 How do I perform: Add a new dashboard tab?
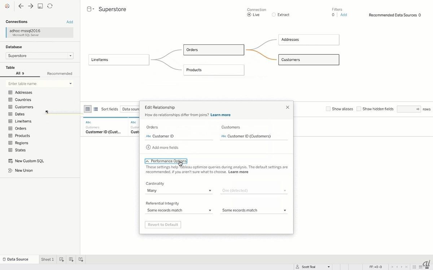(71, 259)
